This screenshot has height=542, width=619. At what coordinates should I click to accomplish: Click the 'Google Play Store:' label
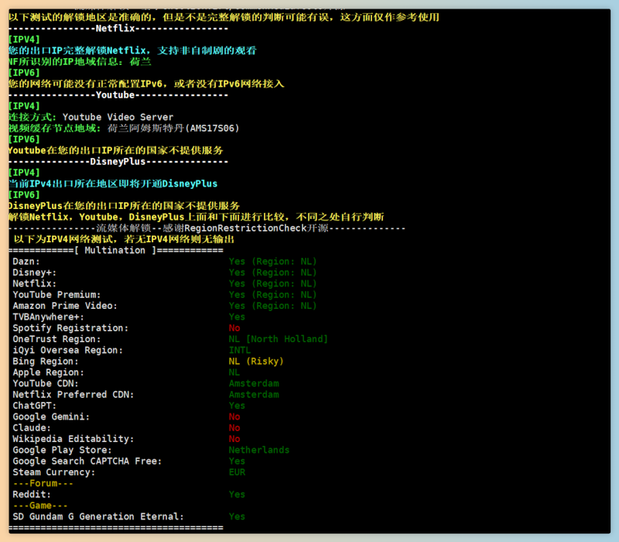62,450
